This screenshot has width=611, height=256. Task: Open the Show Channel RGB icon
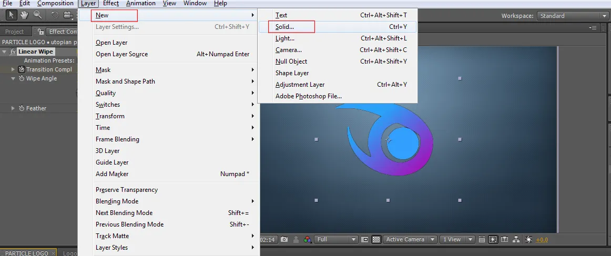[x=308, y=239]
